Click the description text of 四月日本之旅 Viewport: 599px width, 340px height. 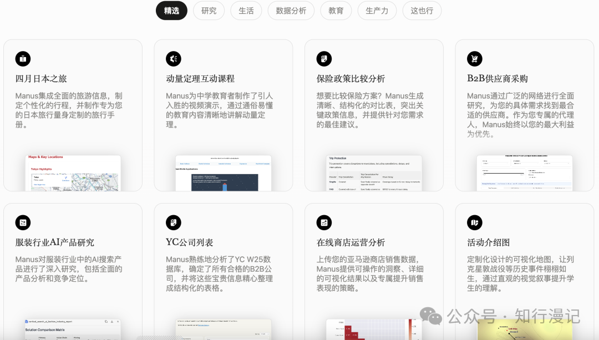(x=69, y=110)
